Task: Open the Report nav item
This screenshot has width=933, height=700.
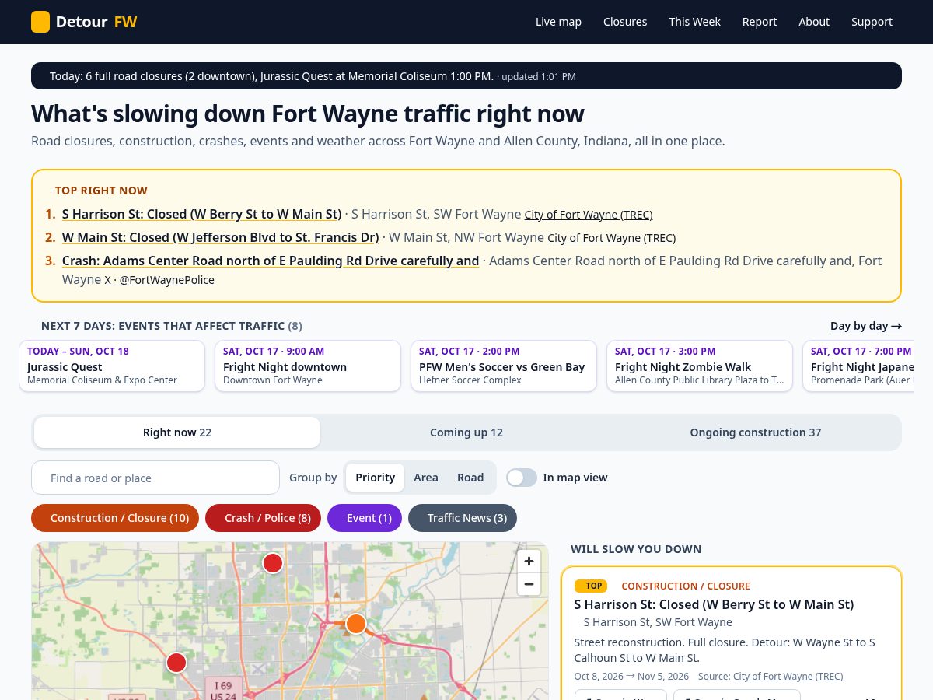Action: pyautogui.click(x=760, y=22)
